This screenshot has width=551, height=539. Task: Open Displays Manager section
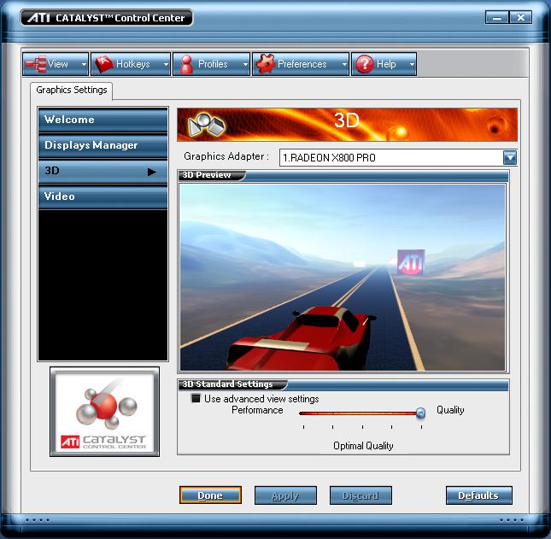coord(103,145)
